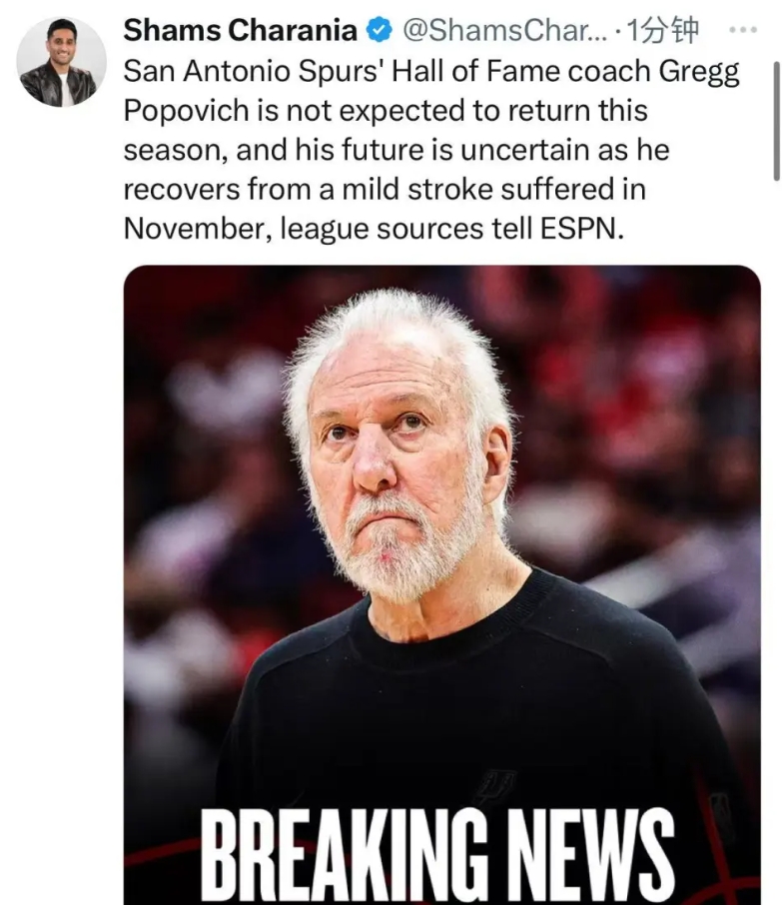Click the Spurs logo on the black shirt

click(497, 785)
